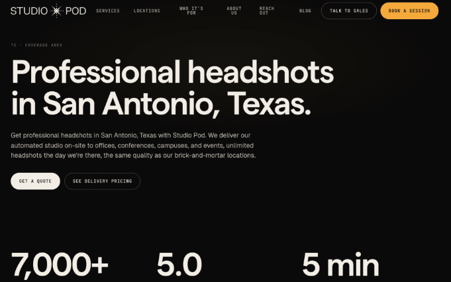Image resolution: width=451 pixels, height=282 pixels.
Task: Click the 'Professional headshots in San Antonio' heading
Action: pos(172,87)
